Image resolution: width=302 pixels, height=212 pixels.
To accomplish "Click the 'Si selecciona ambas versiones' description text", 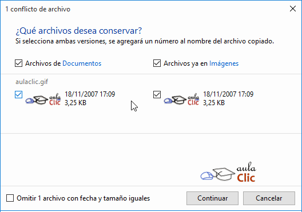I will tap(145, 41).
